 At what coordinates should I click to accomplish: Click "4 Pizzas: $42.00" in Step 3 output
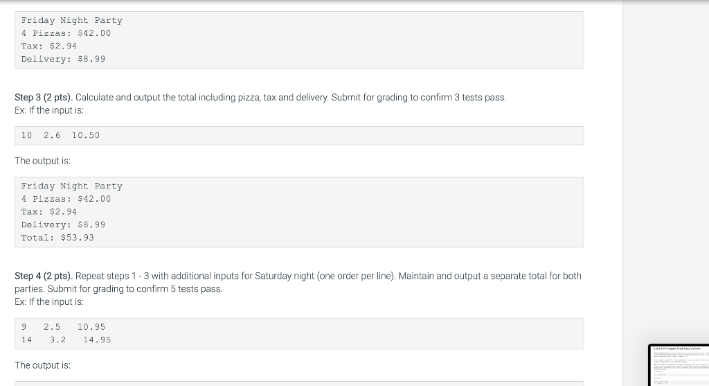pyautogui.click(x=66, y=199)
